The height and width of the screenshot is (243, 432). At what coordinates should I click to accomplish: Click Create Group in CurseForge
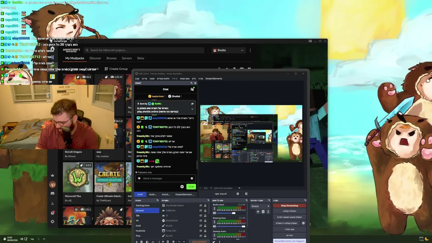(116, 69)
